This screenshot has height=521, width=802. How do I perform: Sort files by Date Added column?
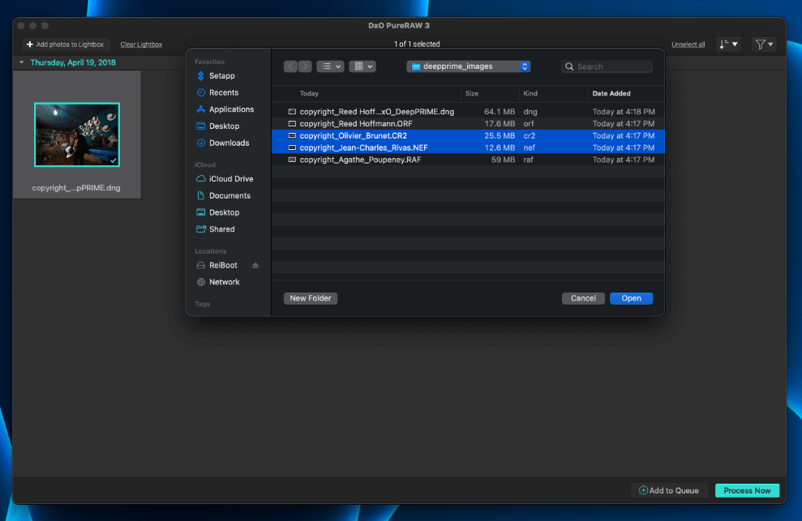[x=611, y=94]
